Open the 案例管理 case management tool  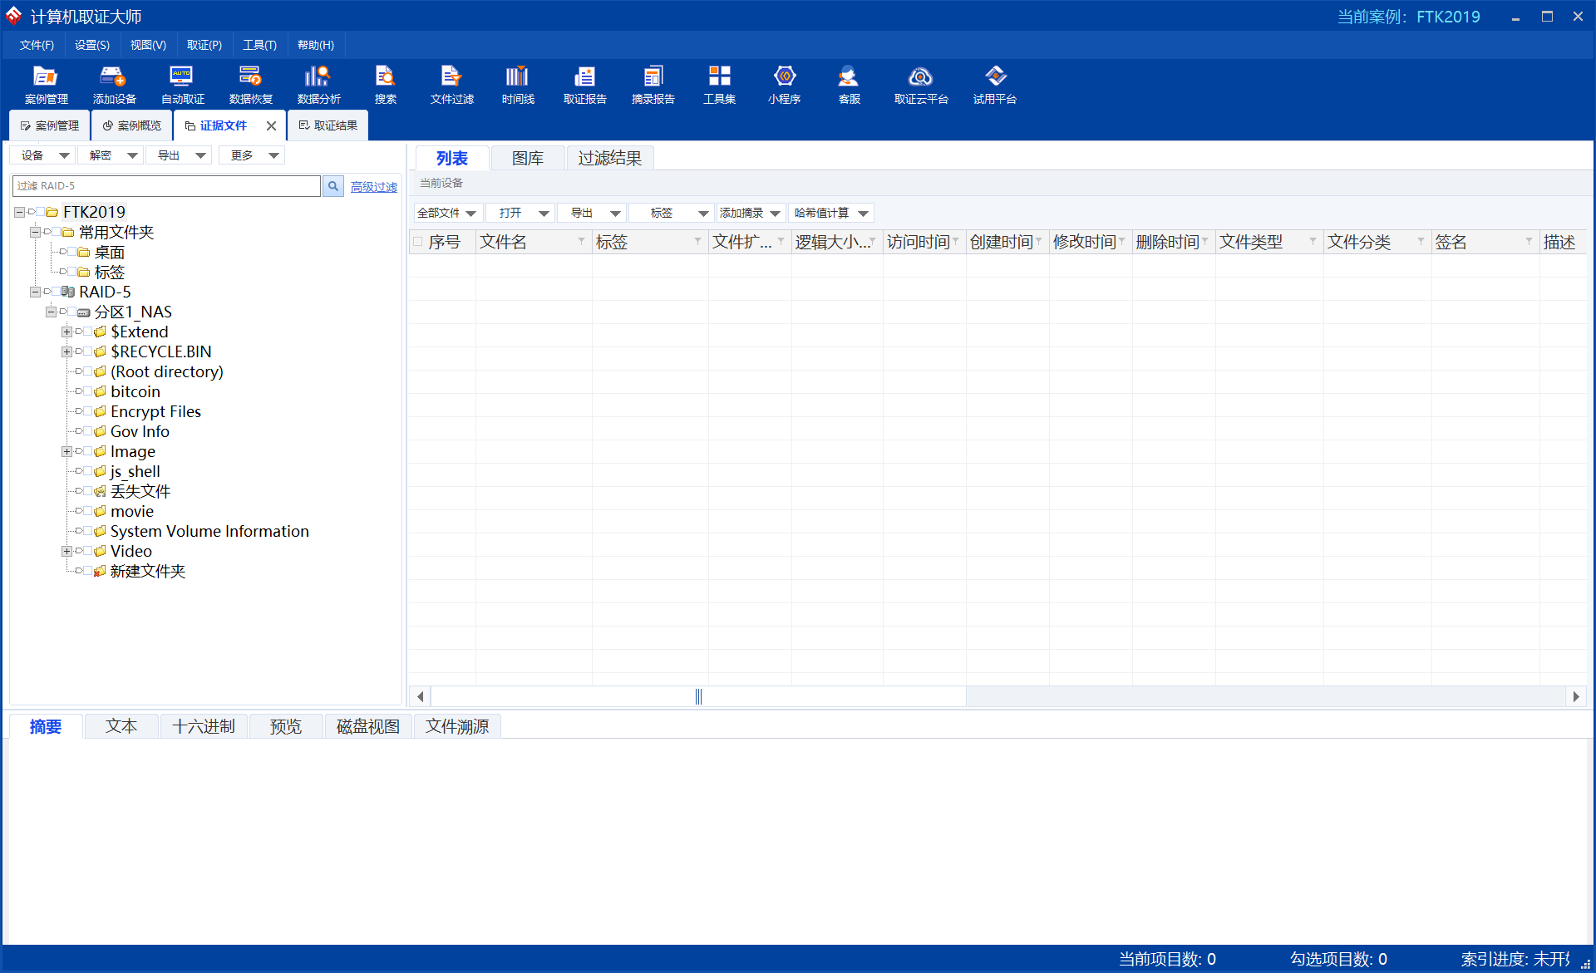[46, 85]
